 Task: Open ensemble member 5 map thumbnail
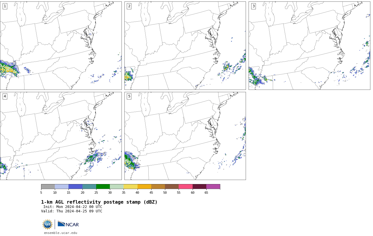coord(185,136)
